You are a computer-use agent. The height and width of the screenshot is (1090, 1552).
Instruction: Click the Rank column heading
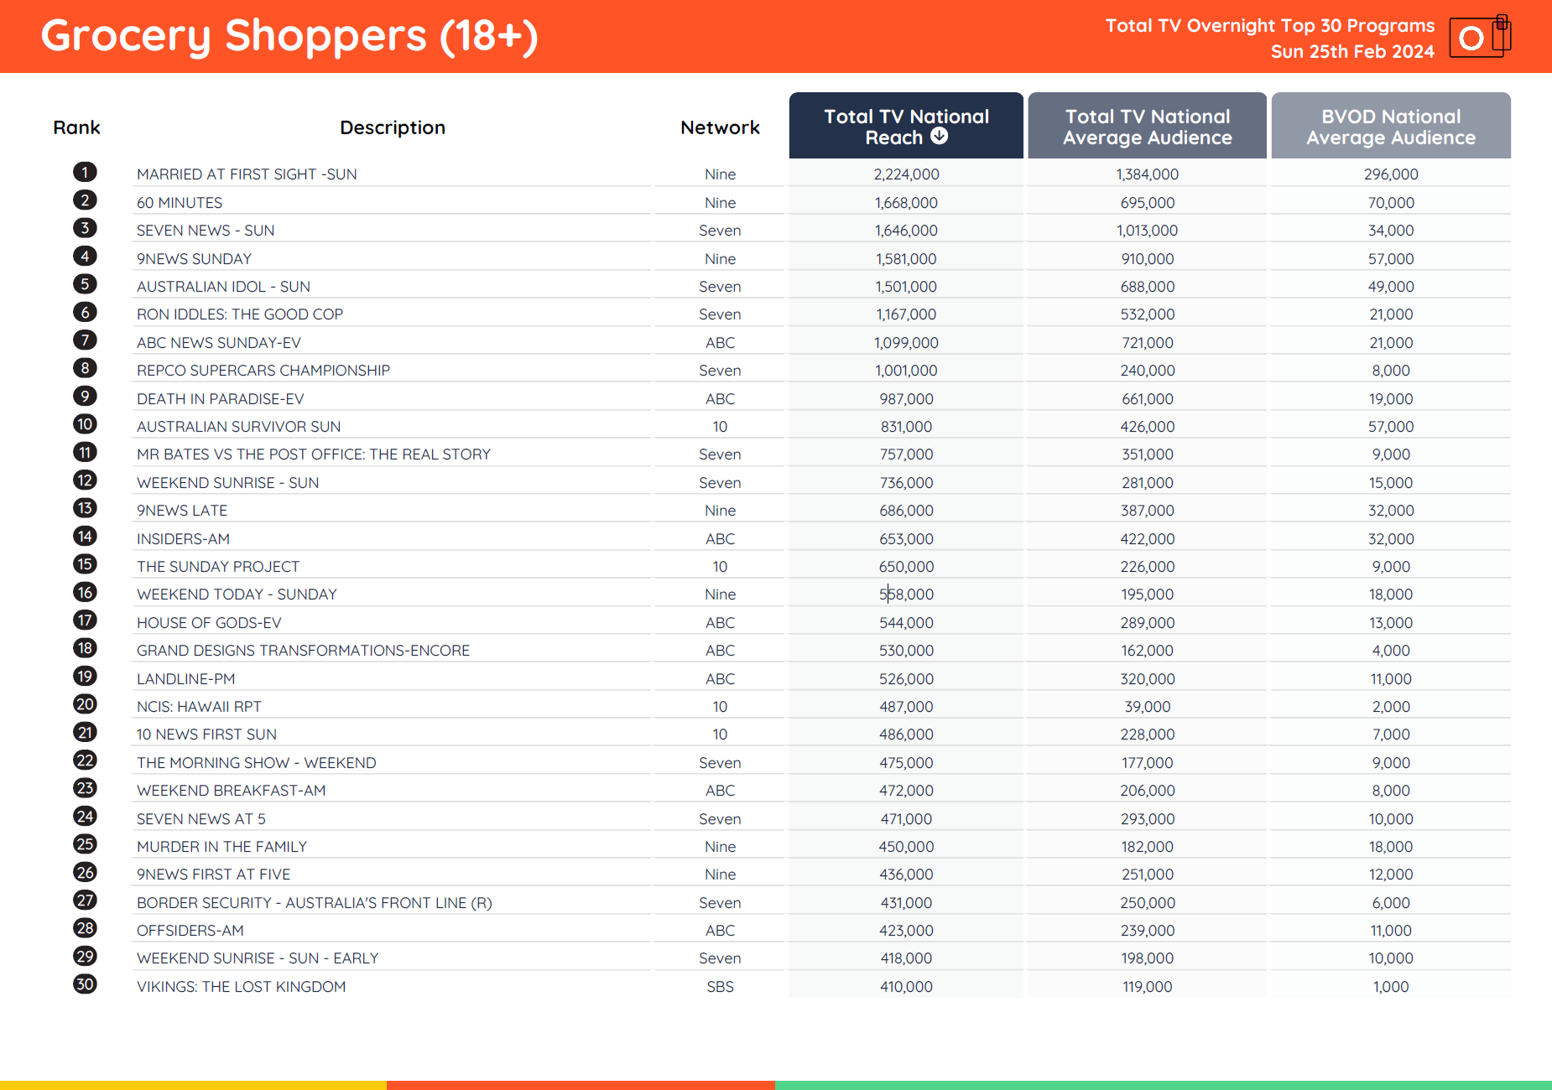click(76, 127)
